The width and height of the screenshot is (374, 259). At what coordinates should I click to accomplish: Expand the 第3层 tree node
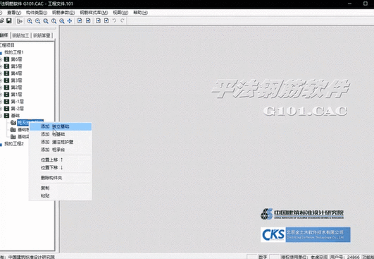(1, 80)
